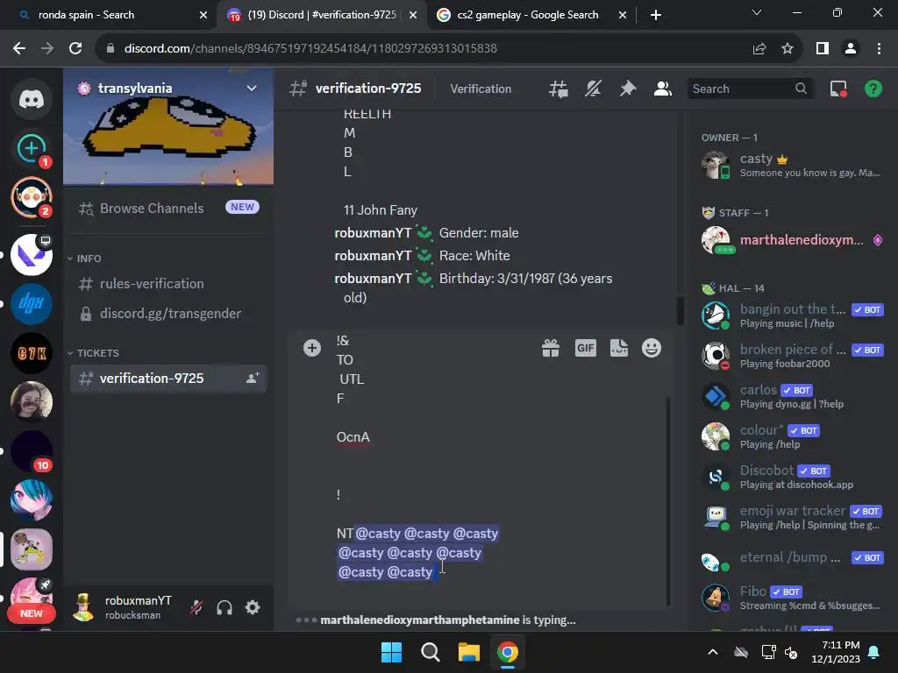This screenshot has width=898, height=673.
Task: Select the verification-9725 channel
Action: (167, 379)
